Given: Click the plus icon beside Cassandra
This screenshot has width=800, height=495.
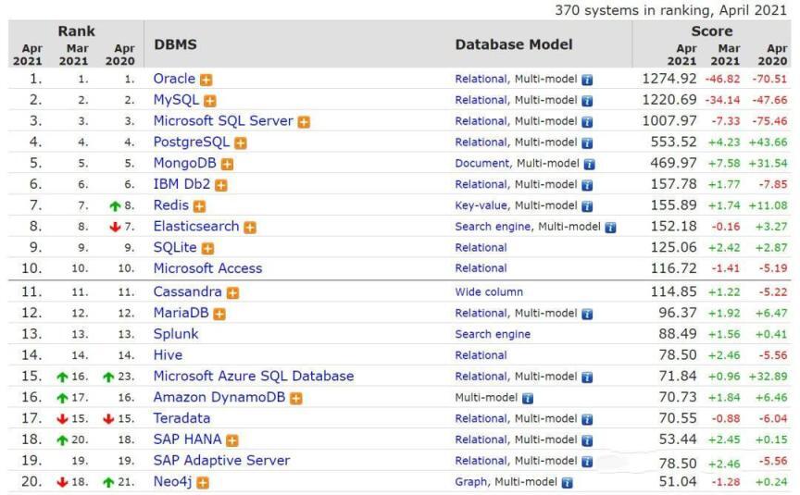Looking at the screenshot, I should pos(233,293).
